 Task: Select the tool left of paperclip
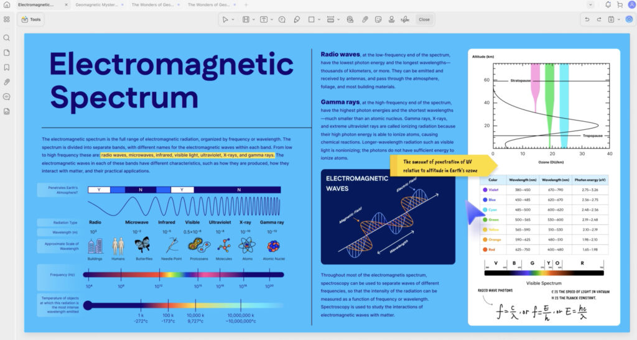tap(350, 19)
